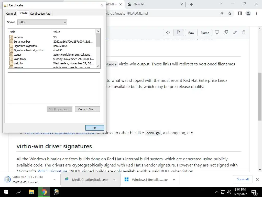Click the qemu-ga code text
The image size is (262, 197).
153,133
